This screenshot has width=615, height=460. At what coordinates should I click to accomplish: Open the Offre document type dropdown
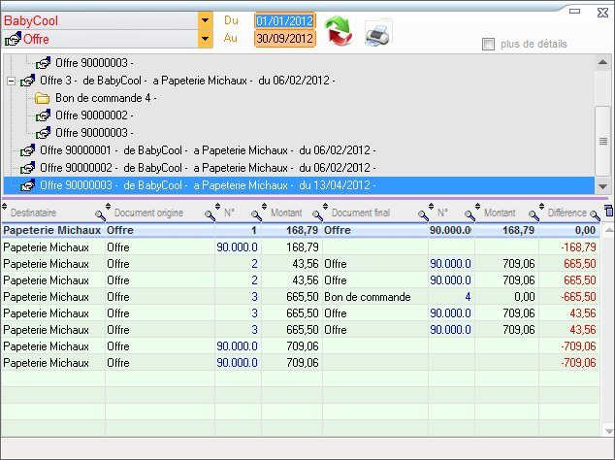205,39
